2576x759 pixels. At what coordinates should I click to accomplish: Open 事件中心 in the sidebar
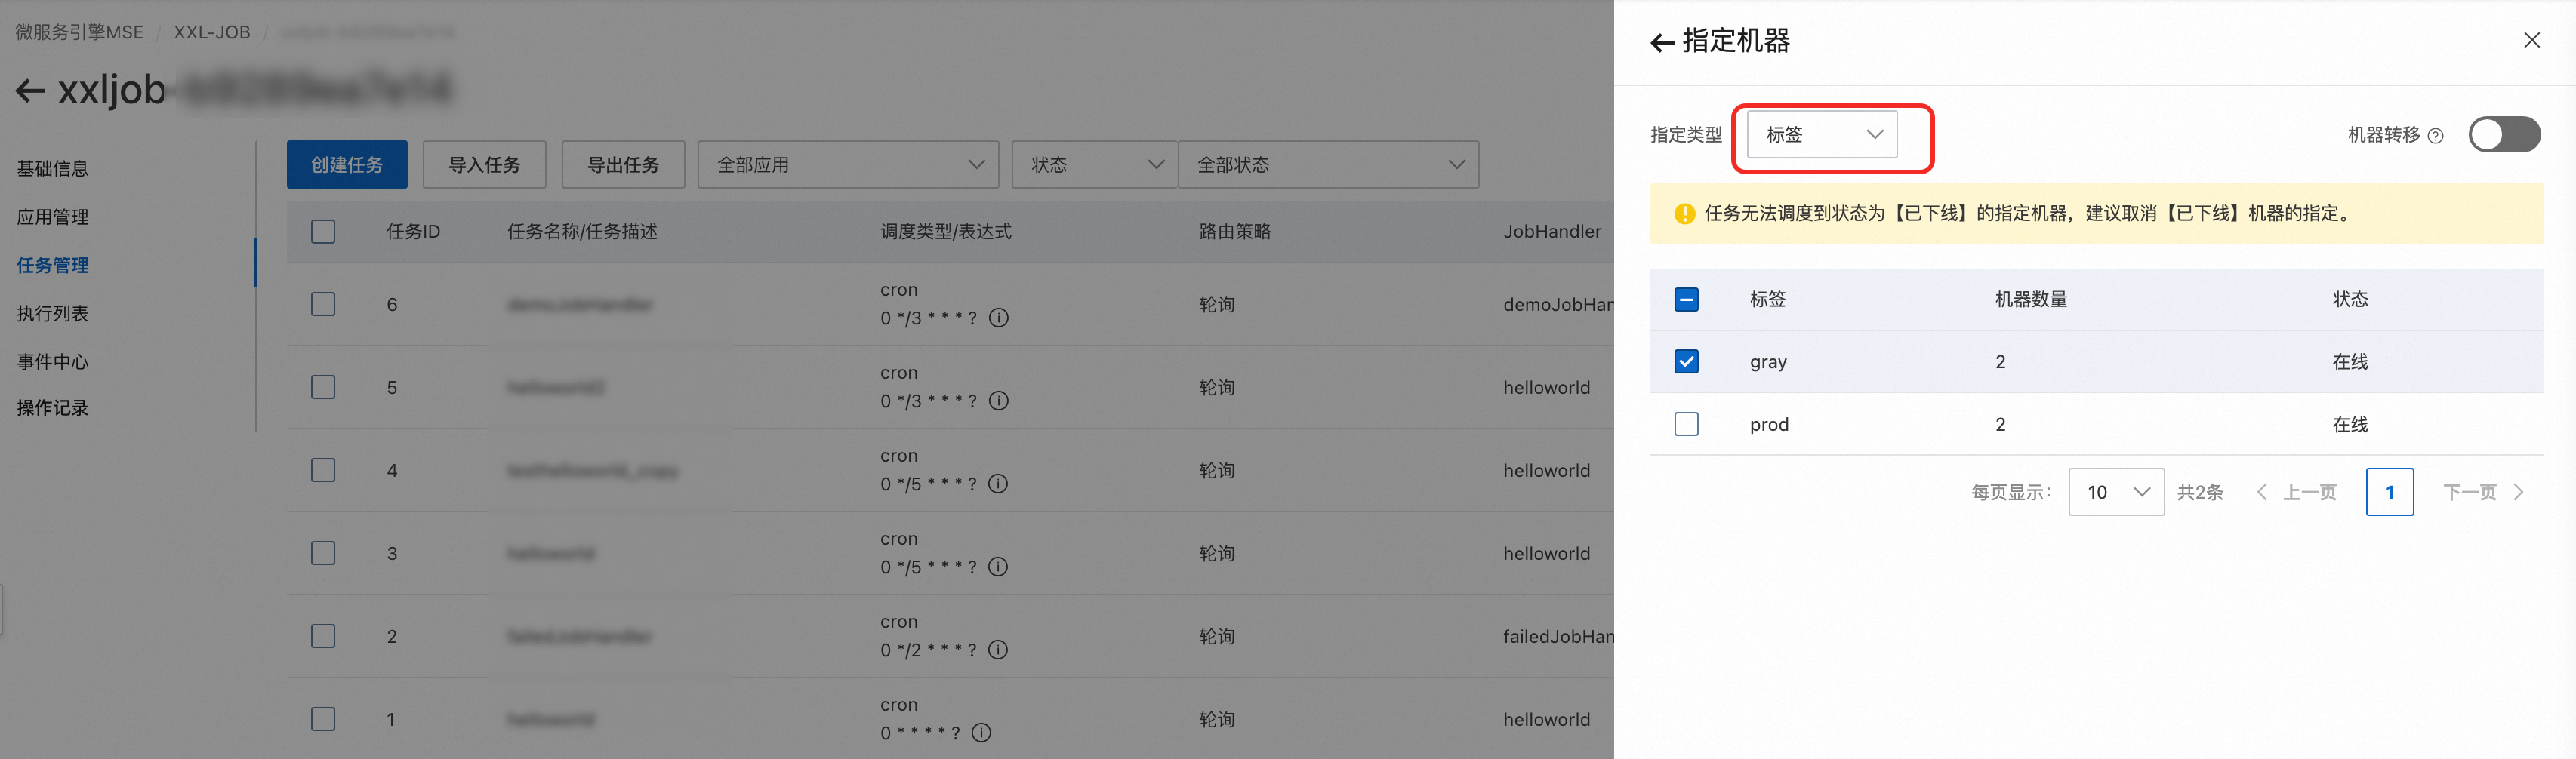point(52,361)
